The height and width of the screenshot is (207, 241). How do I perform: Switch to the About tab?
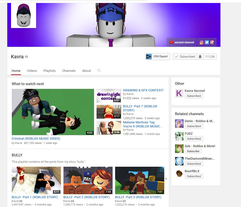coord(86,71)
